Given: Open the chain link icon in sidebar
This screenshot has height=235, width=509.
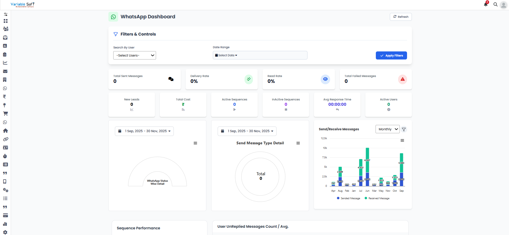Looking at the screenshot, I should click(x=5, y=139).
